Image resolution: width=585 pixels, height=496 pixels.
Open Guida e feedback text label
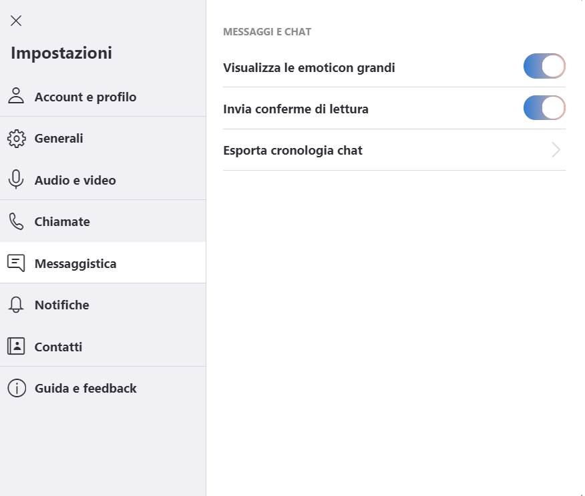click(85, 389)
